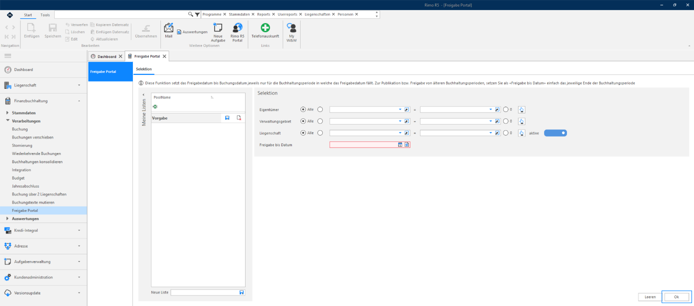Image resolution: width=694 pixels, height=306 pixels.
Task: Click the ribbon search input field
Action: [x=121, y=15]
